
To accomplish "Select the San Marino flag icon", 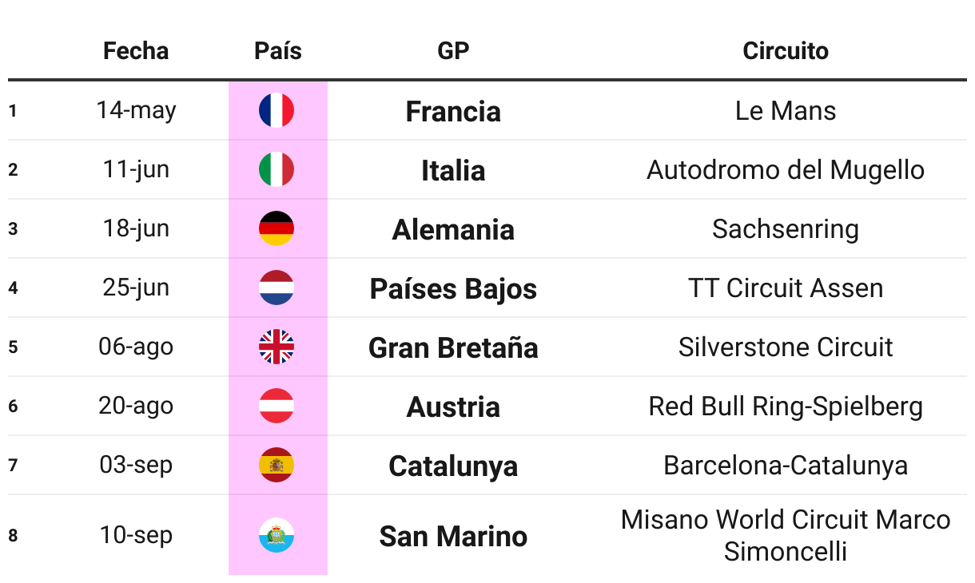I will tap(277, 535).
